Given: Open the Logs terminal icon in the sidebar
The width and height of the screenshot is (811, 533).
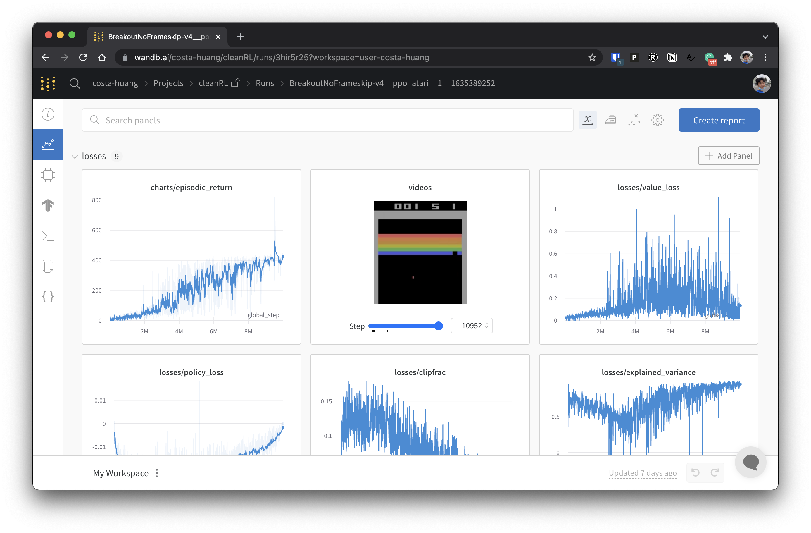Looking at the screenshot, I should coord(48,236).
